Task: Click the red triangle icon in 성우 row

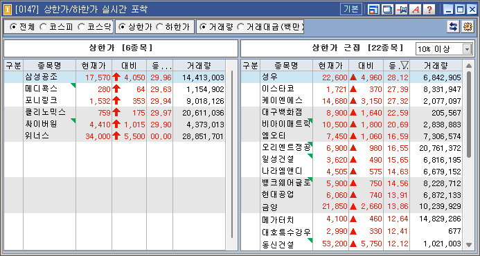Action: (353, 77)
